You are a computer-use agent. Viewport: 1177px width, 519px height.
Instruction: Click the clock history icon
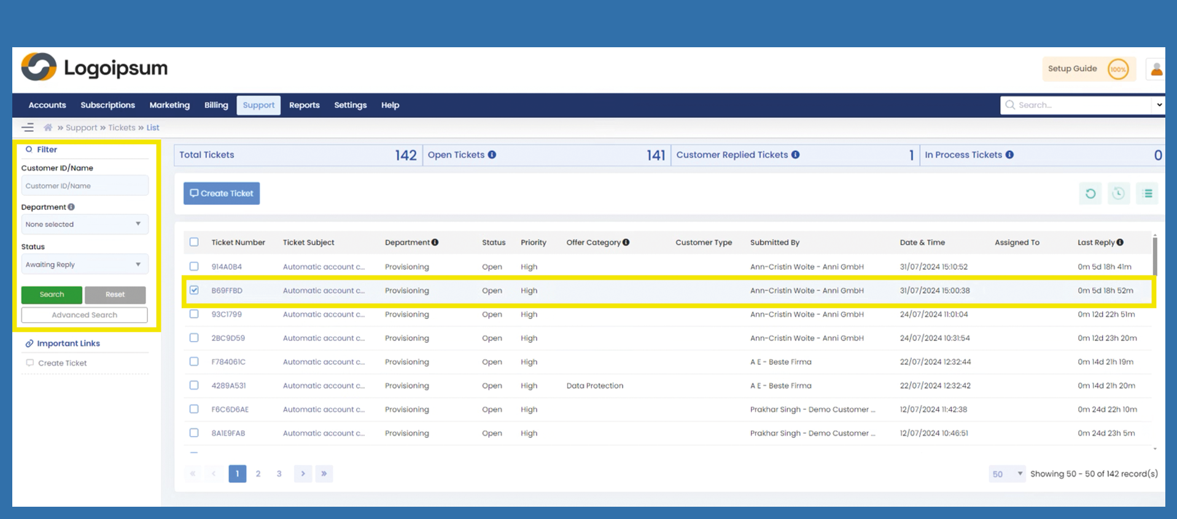(1118, 194)
